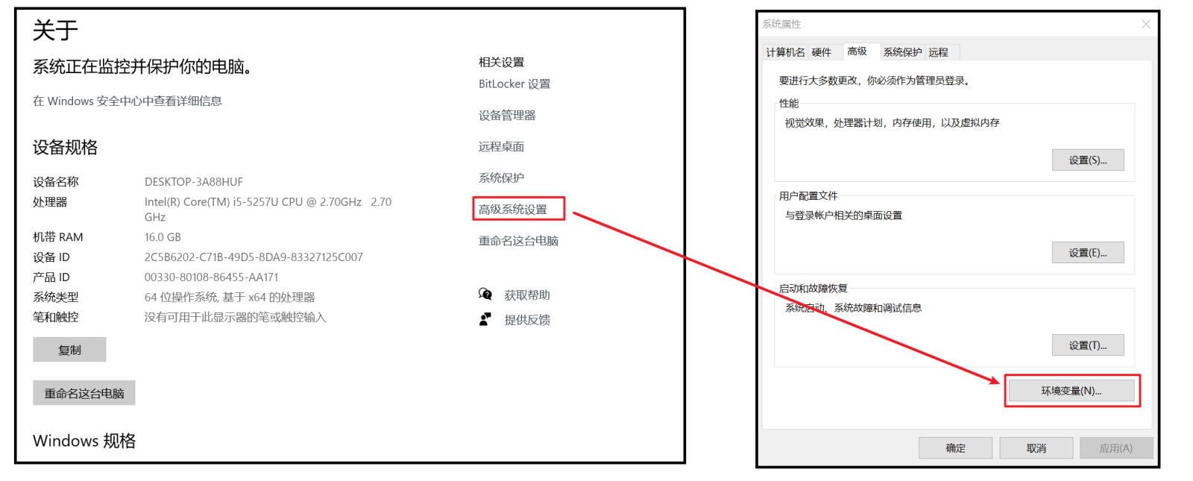This screenshot has width=1193, height=481.
Task: Open performance 设置(S)... button
Action: coord(1088,160)
